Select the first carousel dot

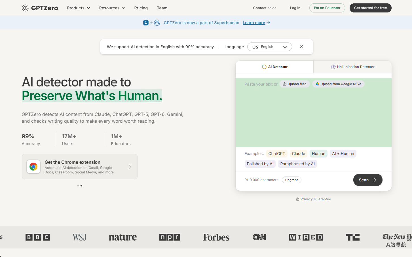tap(78, 186)
